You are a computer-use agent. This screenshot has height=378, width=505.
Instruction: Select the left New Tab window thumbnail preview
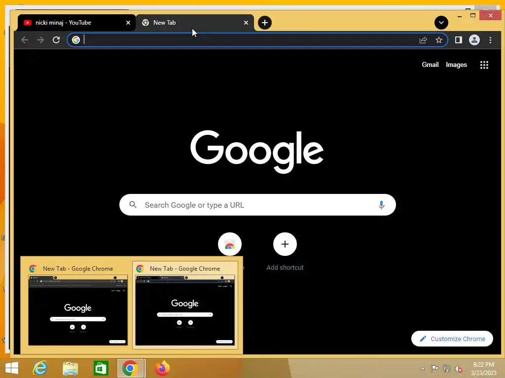tap(78, 305)
